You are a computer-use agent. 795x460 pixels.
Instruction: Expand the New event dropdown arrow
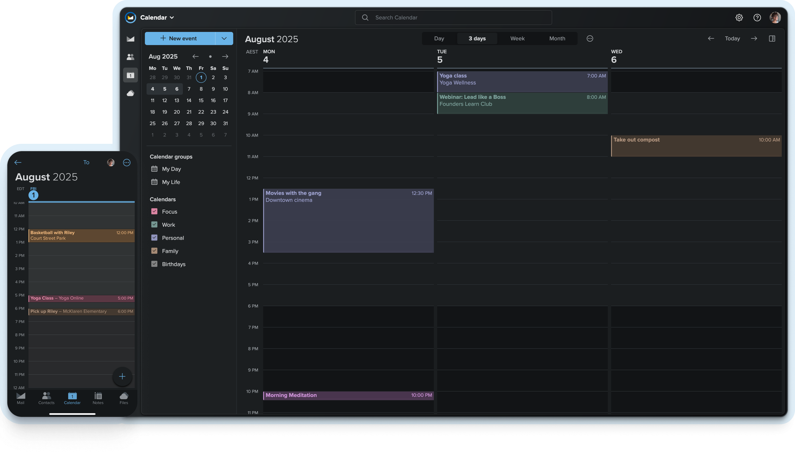[224, 38]
